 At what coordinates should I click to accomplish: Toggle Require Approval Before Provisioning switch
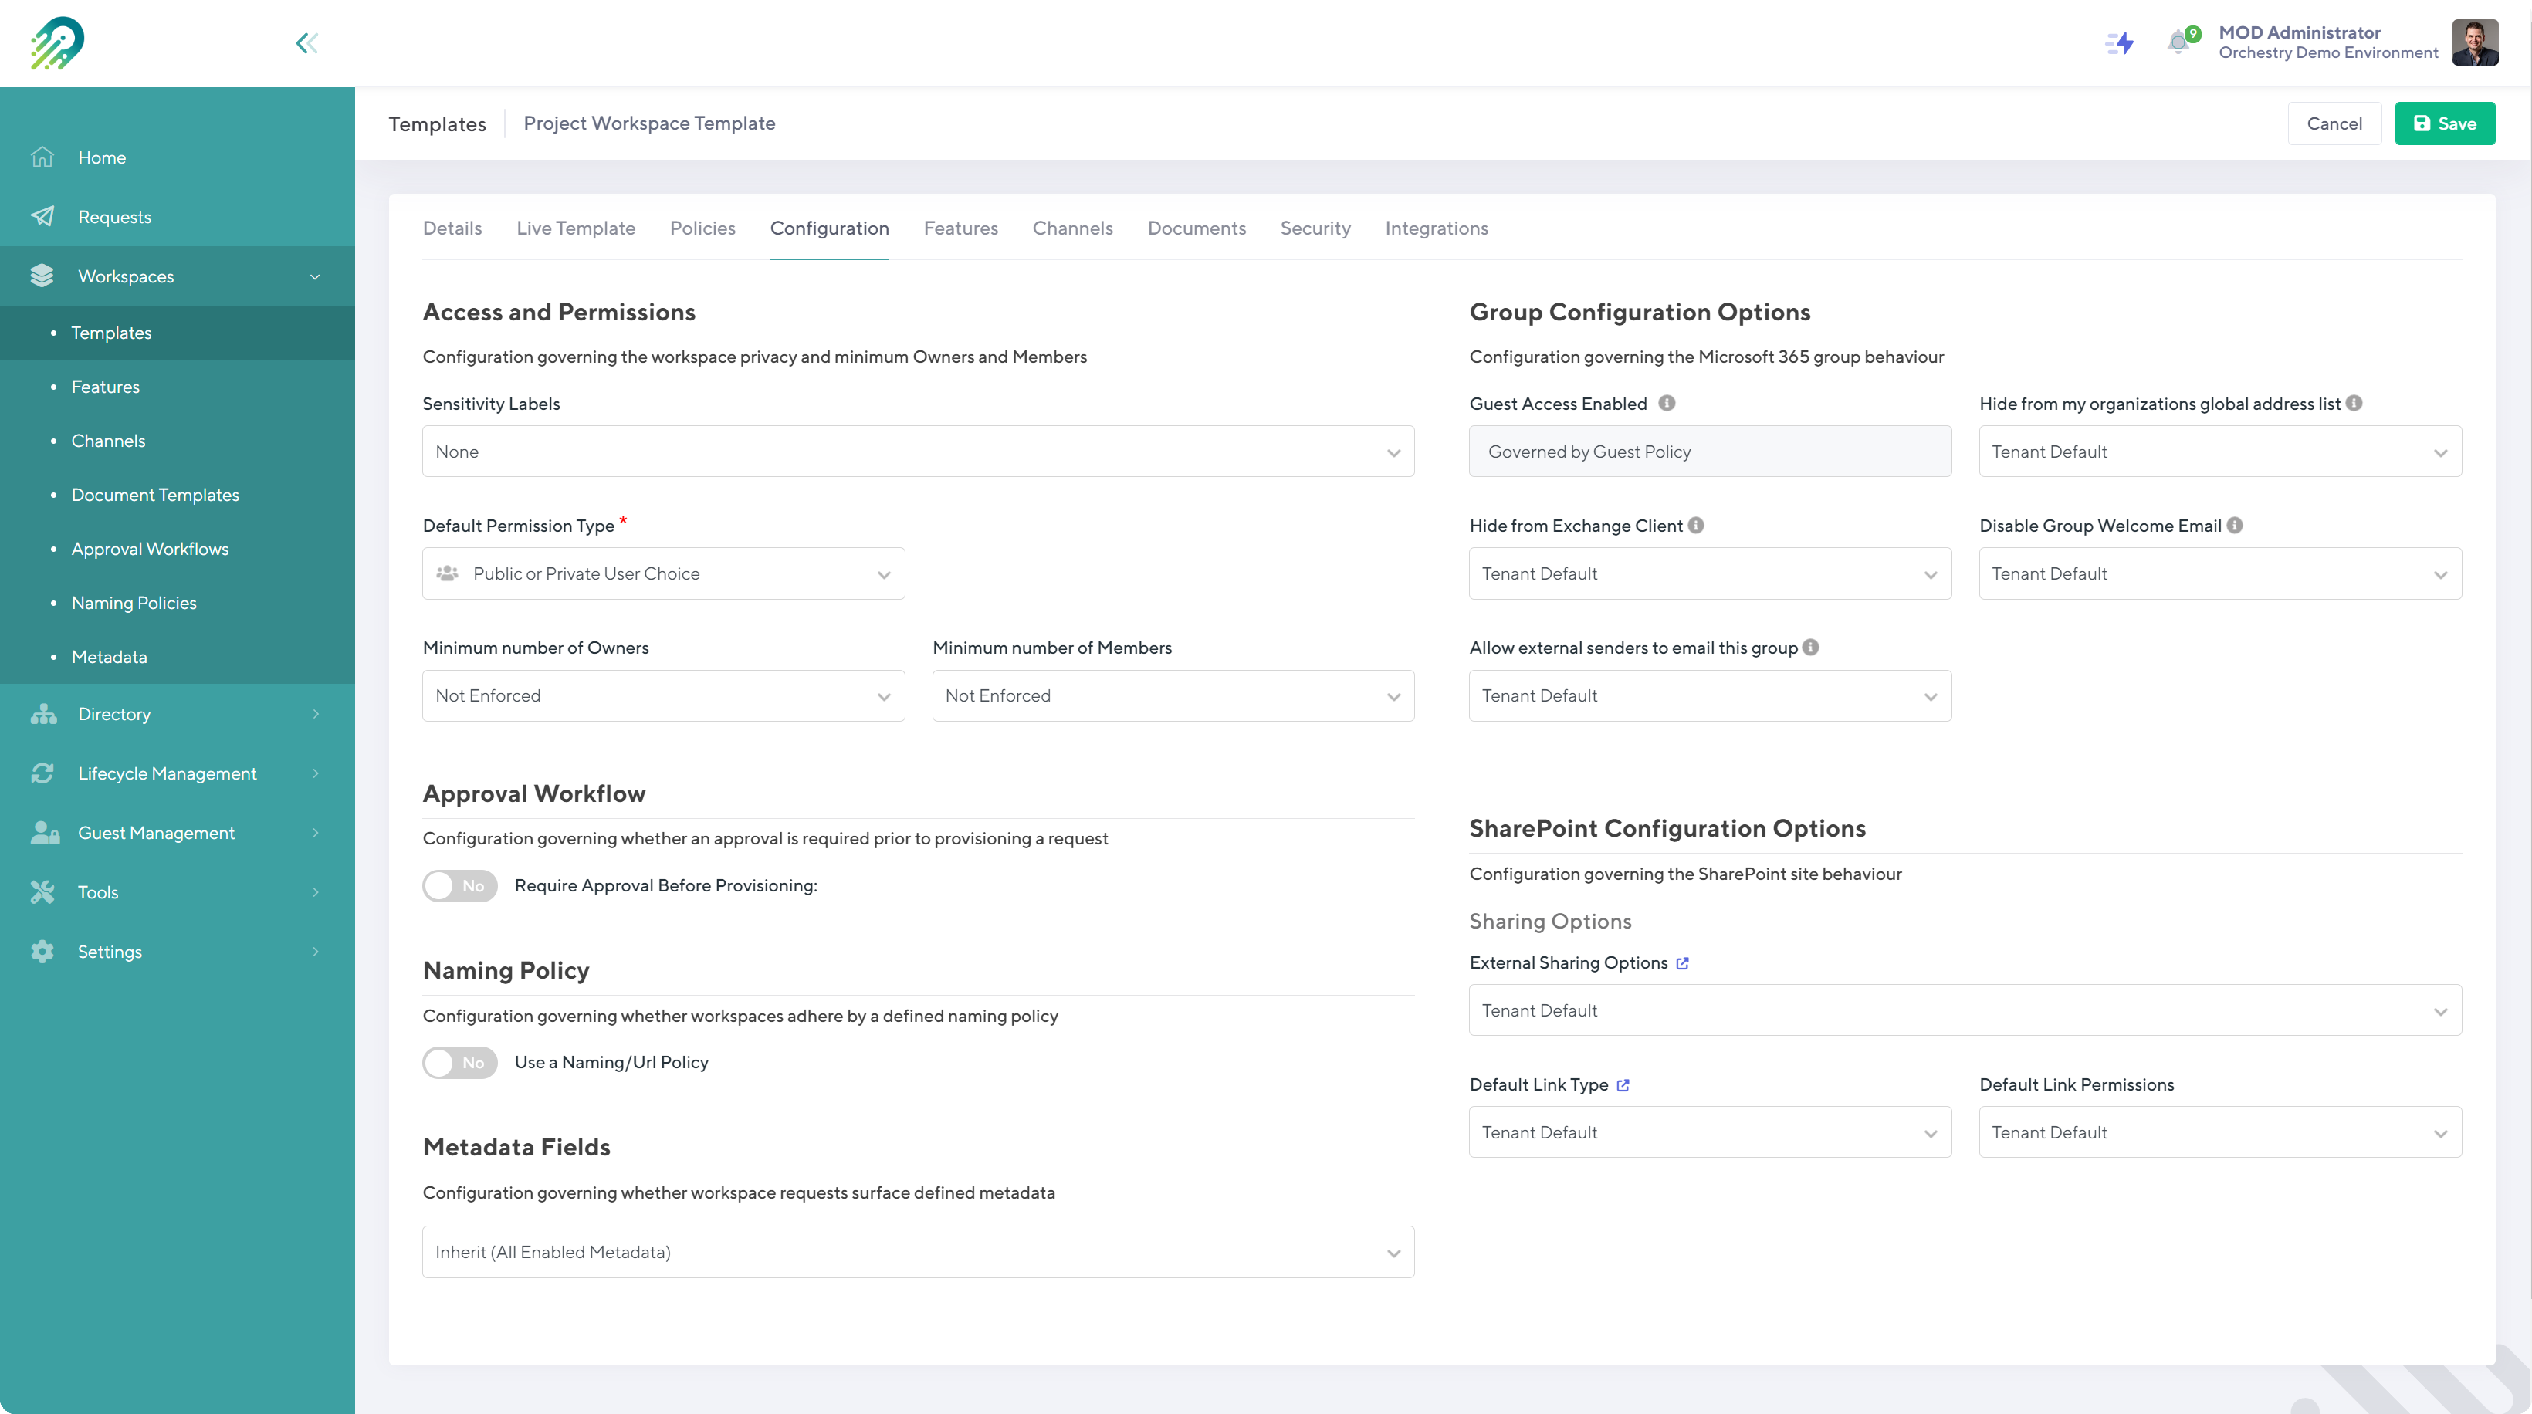point(460,885)
